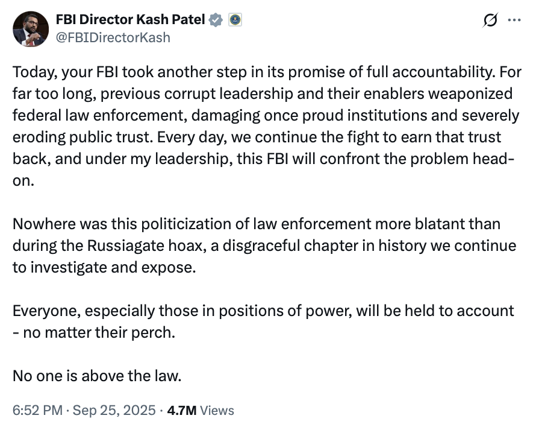Open Kash Patel's profile picture
The height and width of the screenshot is (427, 536).
coord(30,28)
